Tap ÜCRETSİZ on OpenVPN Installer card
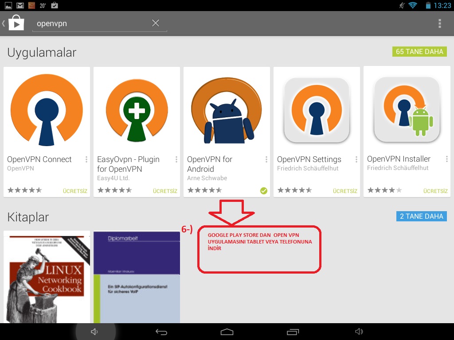454x340 pixels. pos(435,191)
